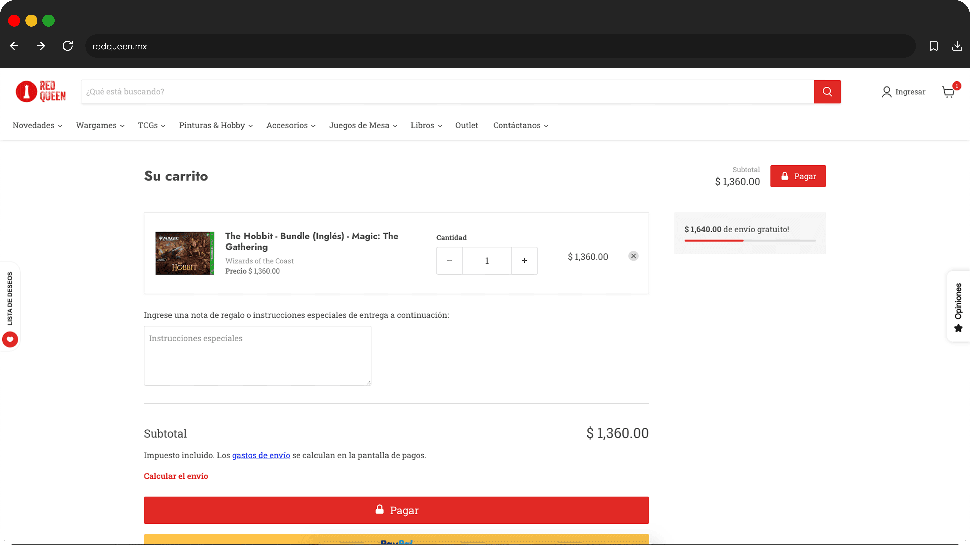Screen dimensions: 970x545
Task: Click the free shipping progress bar
Action: click(750, 240)
